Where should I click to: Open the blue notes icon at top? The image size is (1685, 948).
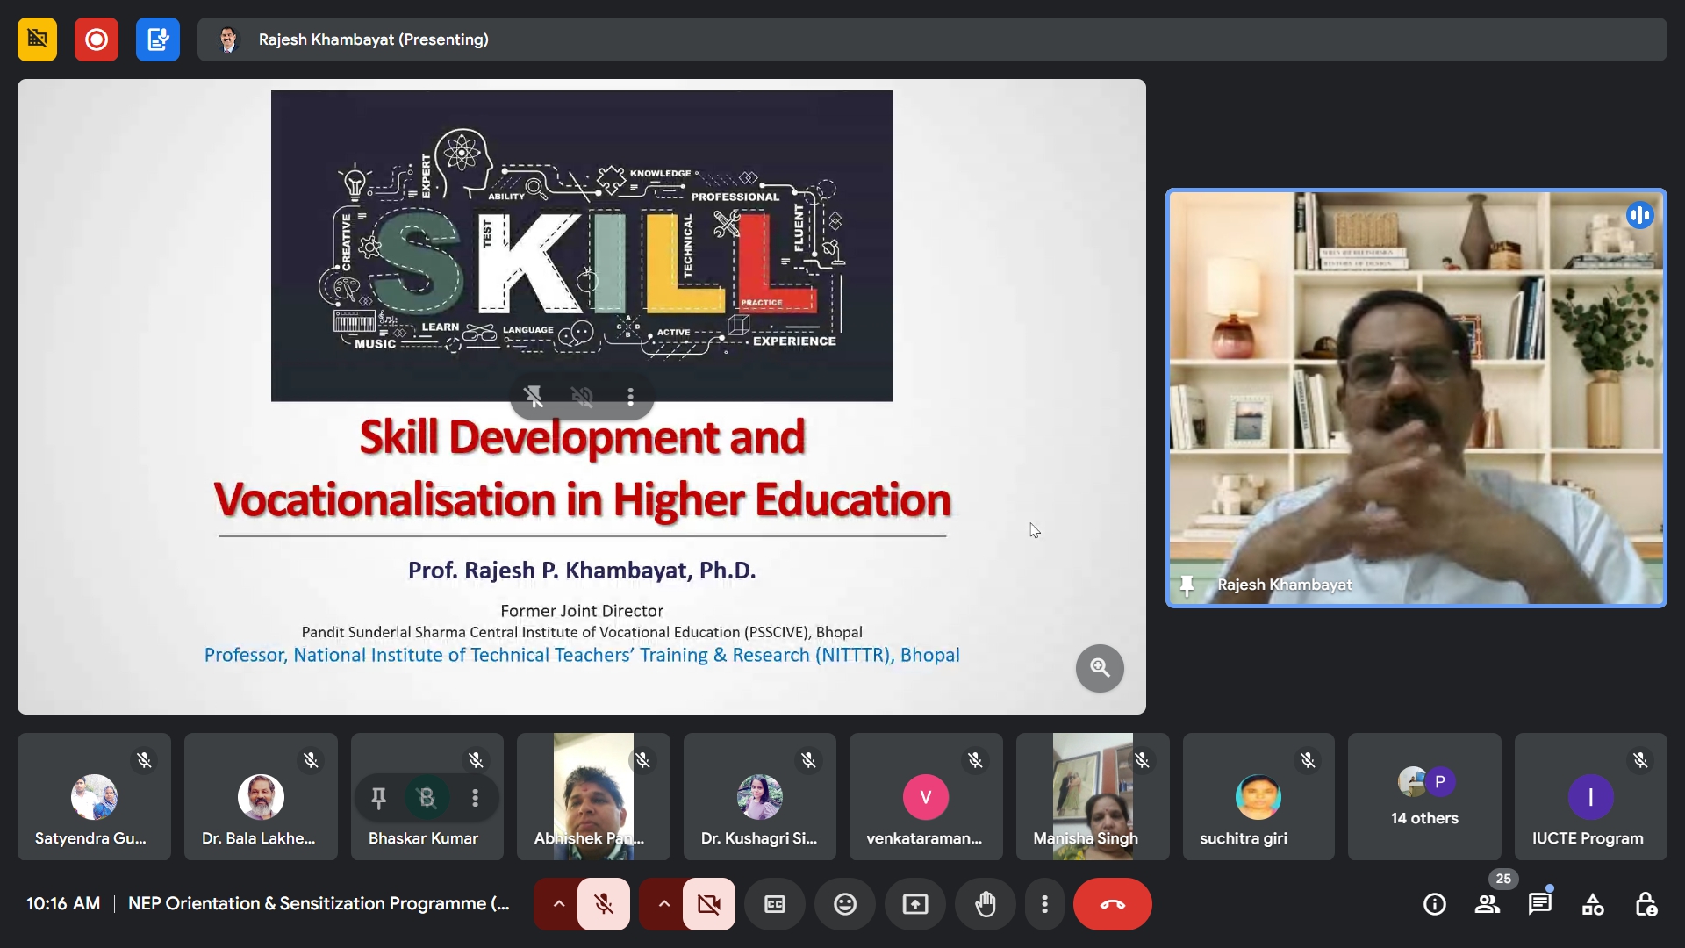(x=158, y=39)
